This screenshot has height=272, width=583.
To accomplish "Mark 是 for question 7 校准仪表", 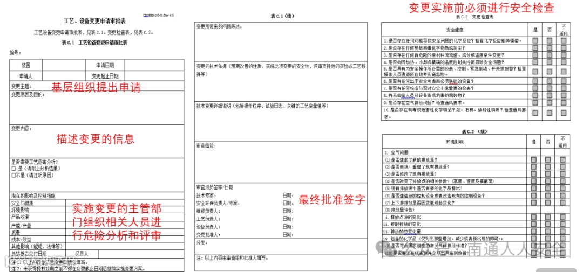I will (535, 88).
